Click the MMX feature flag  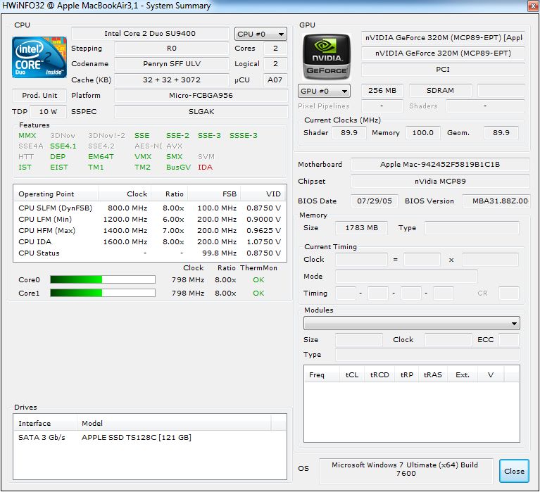tap(27, 135)
